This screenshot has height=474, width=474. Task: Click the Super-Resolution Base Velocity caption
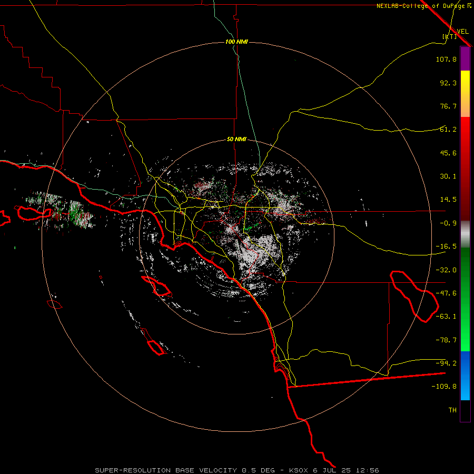pyautogui.click(x=236, y=470)
